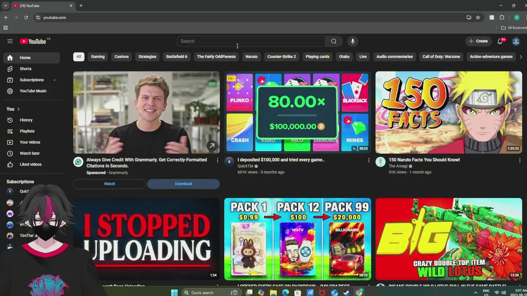
Task: Open the I Stopped Uploading video thumbnail
Action: [x=147, y=239]
